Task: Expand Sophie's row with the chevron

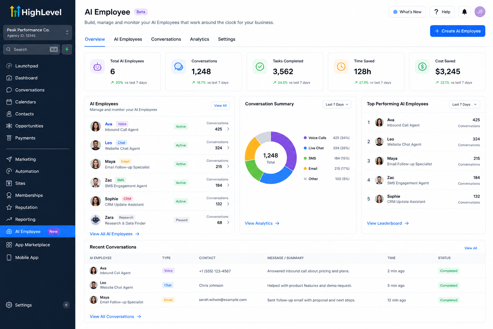Action: pos(228,204)
